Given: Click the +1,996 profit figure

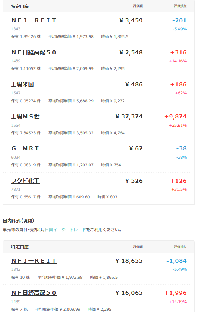Looking at the screenshot, I should pos(176,293).
